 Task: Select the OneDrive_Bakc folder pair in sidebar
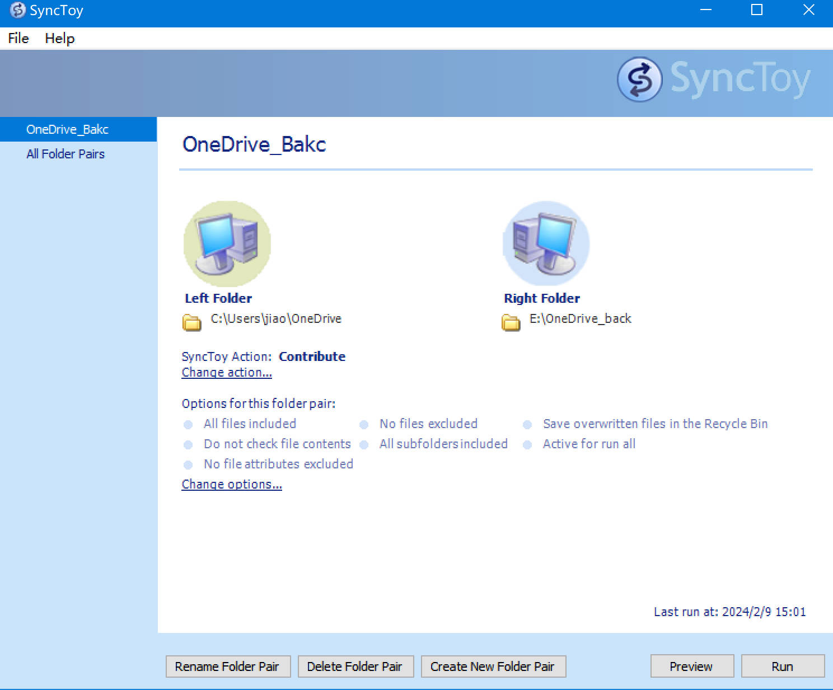point(78,129)
